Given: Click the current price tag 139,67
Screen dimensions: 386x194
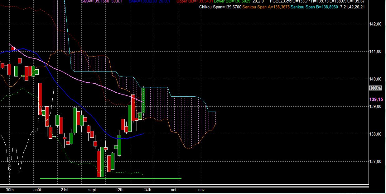Looking at the screenshot, I should click(x=375, y=88).
